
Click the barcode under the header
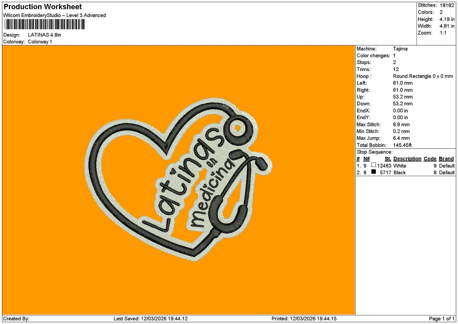[45, 24]
